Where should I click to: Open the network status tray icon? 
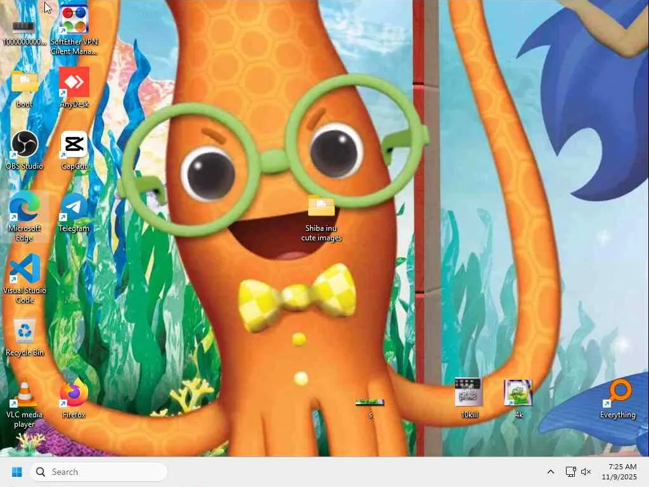coord(571,472)
